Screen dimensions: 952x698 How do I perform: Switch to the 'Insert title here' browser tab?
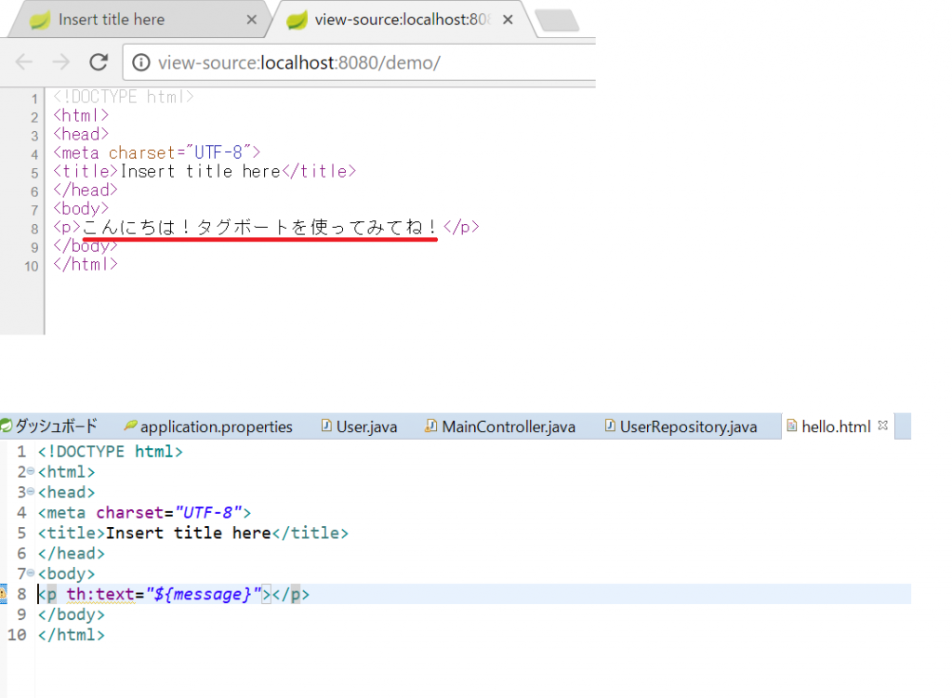(112, 20)
